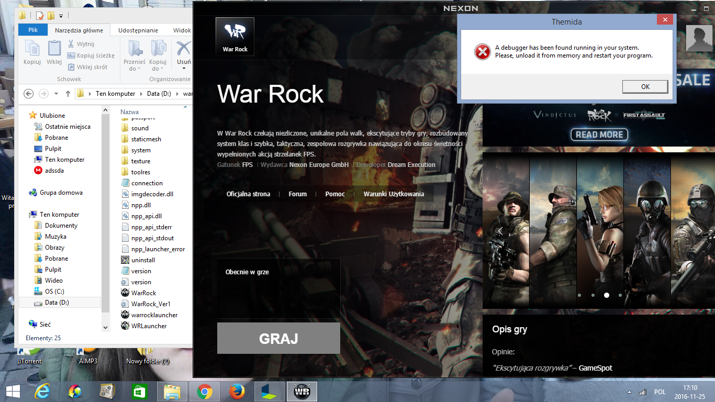Viewport: 715px width, 402px height.
Task: Select Dokumenty in navigation pane
Action: (x=55, y=226)
